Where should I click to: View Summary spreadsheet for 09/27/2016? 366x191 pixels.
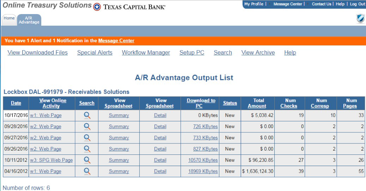coord(119,138)
